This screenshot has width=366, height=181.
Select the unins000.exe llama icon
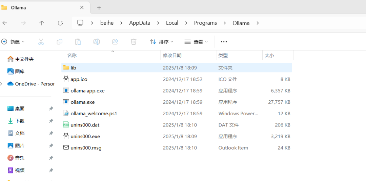pos(66,136)
